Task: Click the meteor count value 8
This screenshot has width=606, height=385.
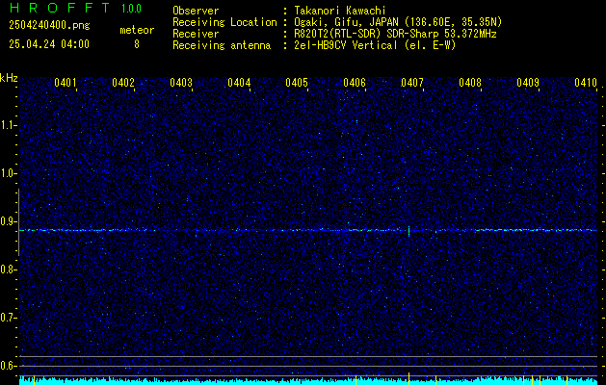Action: pos(137,44)
